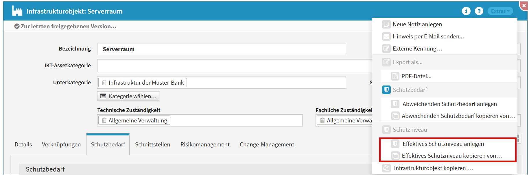Click the note icon beside Neue Notiz anlegen

click(386, 24)
